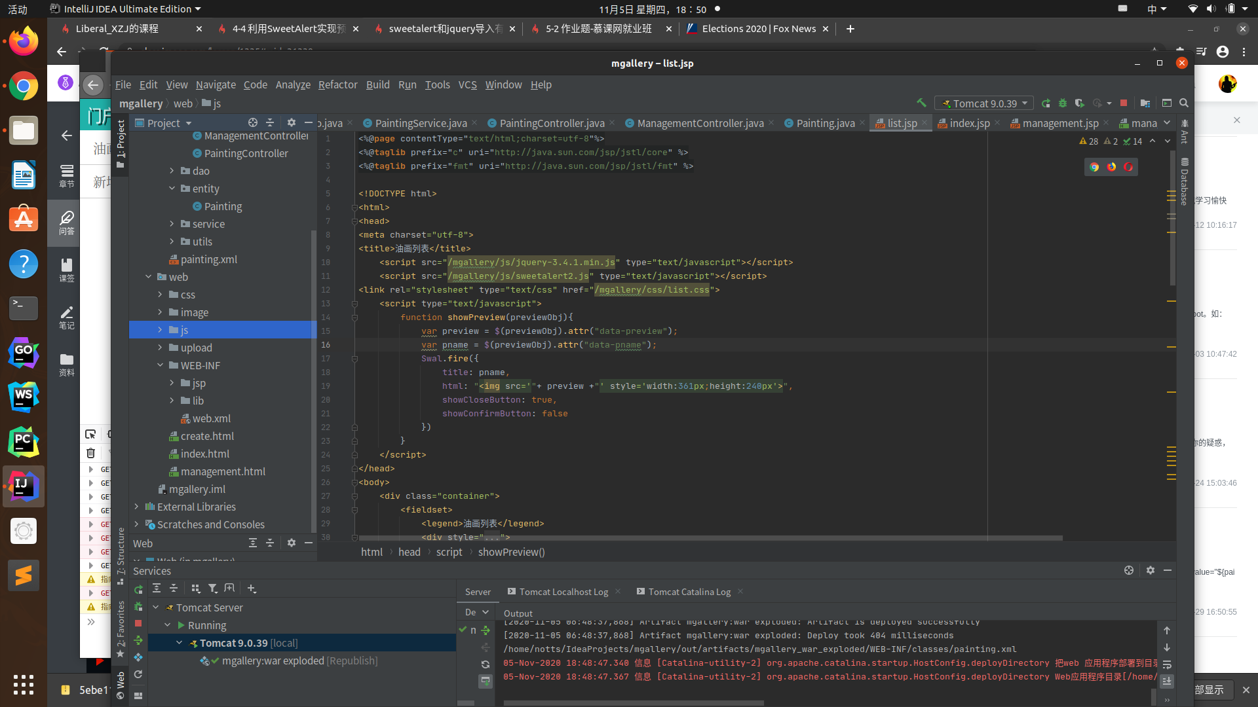Collapse the entity folder
The width and height of the screenshot is (1258, 707).
click(172, 189)
